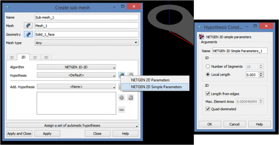Switch to the 1D tab
This screenshot has width=279, height=145.
pos(35,57)
